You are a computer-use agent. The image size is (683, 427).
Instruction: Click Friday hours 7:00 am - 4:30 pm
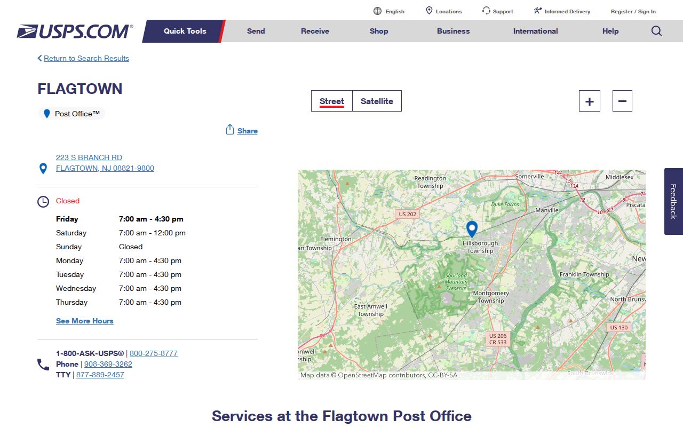pos(151,219)
